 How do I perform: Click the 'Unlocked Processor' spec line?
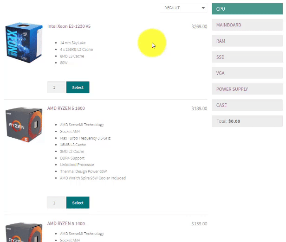point(77,165)
